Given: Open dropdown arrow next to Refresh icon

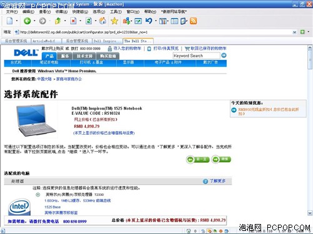Looking at the screenshot, I should (x=96, y=21).
